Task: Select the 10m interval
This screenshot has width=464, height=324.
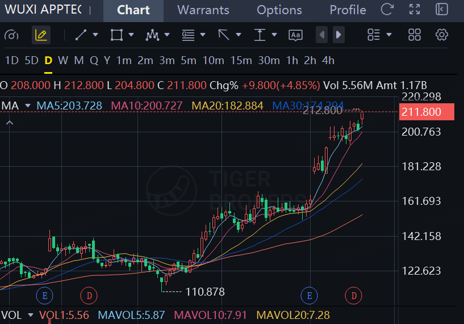Action: 213,61
